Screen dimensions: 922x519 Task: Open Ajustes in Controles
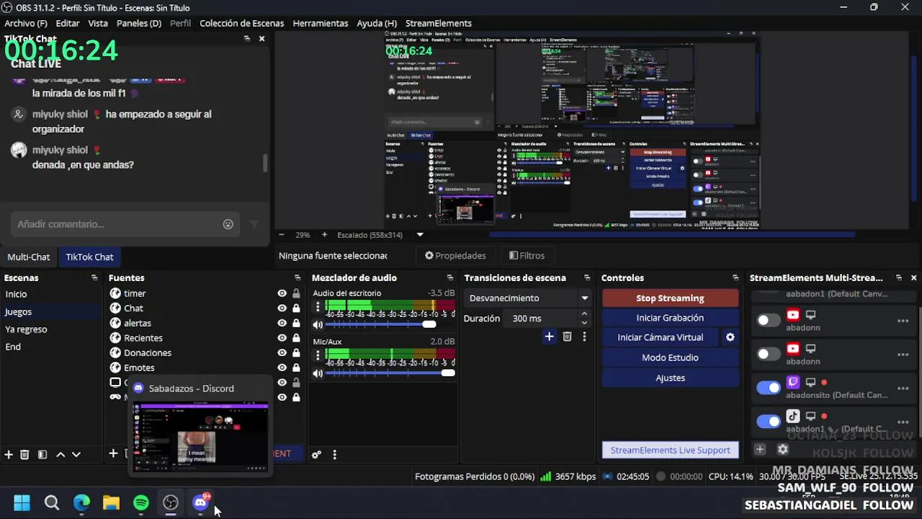tap(670, 378)
